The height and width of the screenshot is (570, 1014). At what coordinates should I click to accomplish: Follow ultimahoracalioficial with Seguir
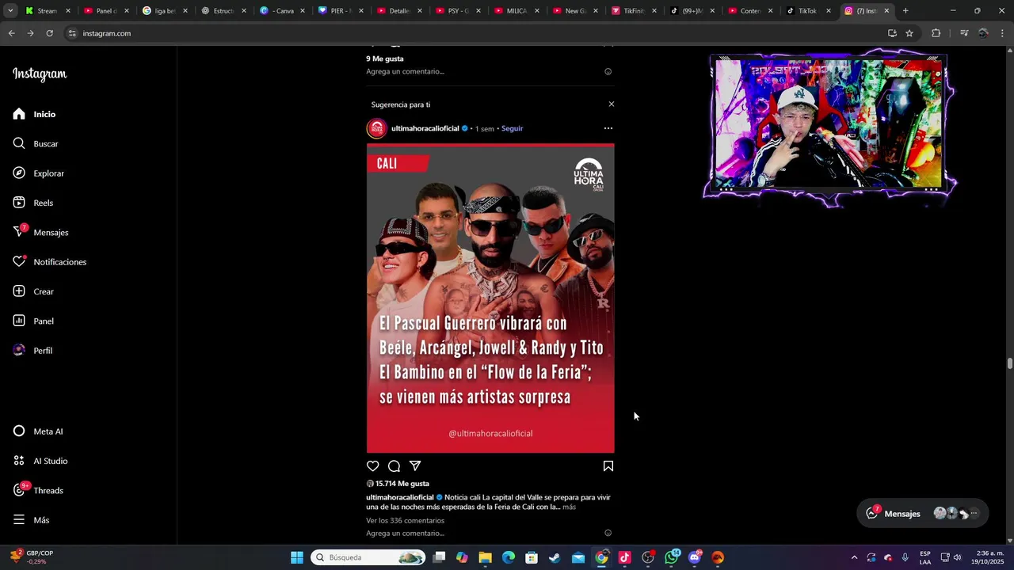pos(512,128)
